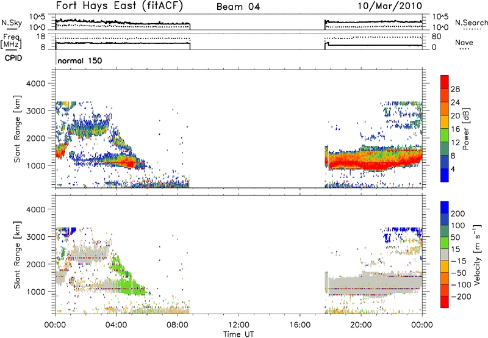The image size is (488, 338).
Task: Click the "CPID" row label
Action: point(13,58)
